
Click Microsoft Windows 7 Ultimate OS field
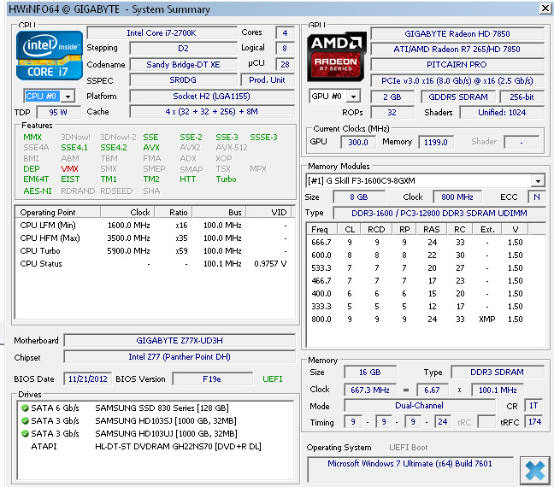pyautogui.click(x=410, y=469)
